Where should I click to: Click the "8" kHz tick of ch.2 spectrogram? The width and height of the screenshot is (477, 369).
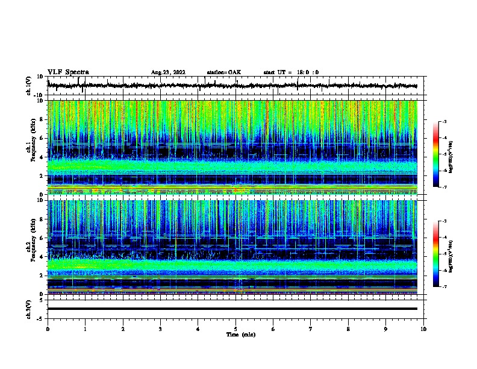pos(42,219)
